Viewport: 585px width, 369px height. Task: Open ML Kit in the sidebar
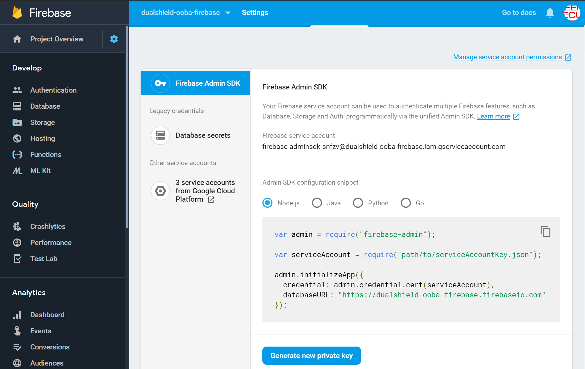(40, 171)
